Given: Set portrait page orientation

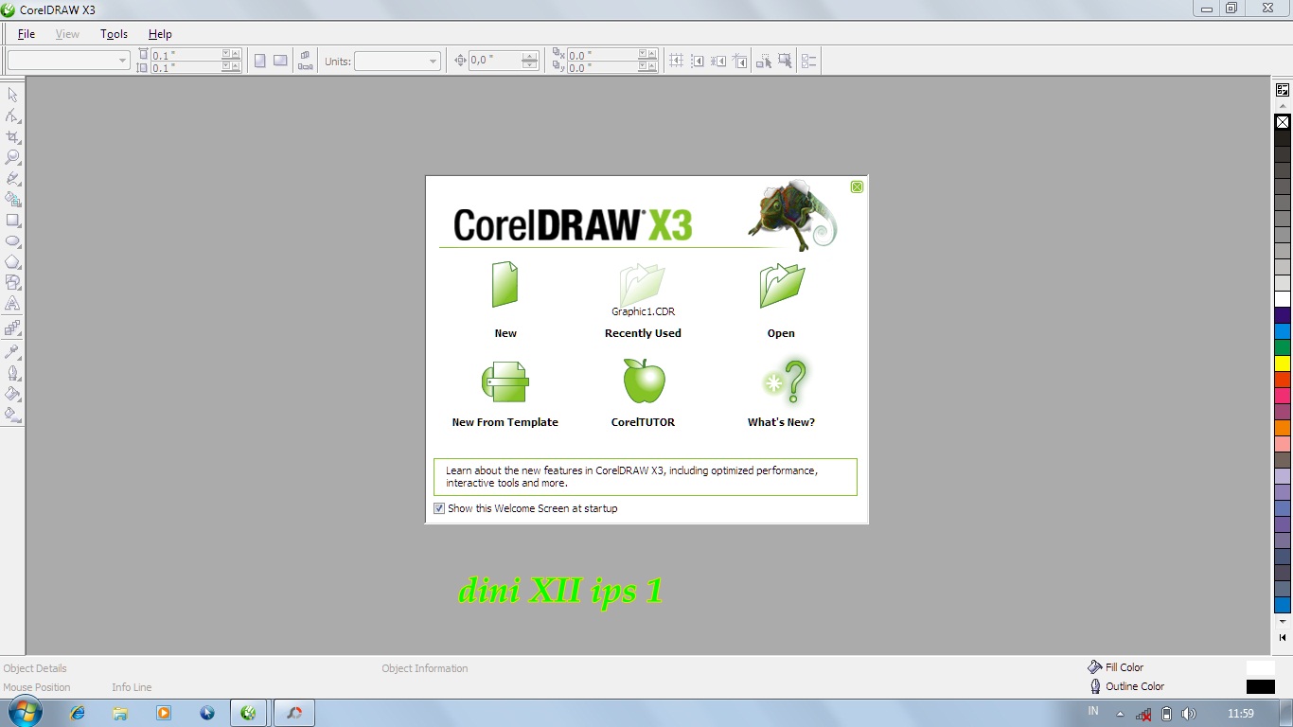Looking at the screenshot, I should click(260, 61).
